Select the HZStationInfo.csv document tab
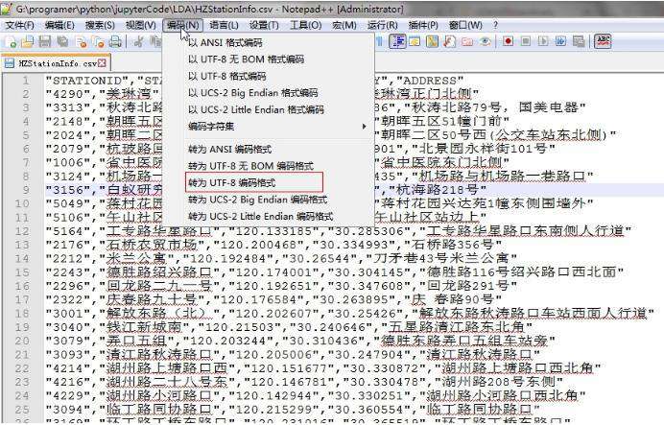Image resolution: width=664 pixels, height=425 pixels. [x=56, y=63]
